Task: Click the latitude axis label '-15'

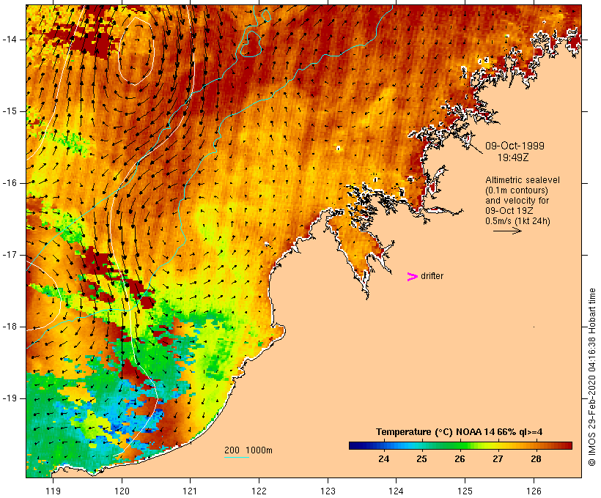Action: click(x=10, y=111)
